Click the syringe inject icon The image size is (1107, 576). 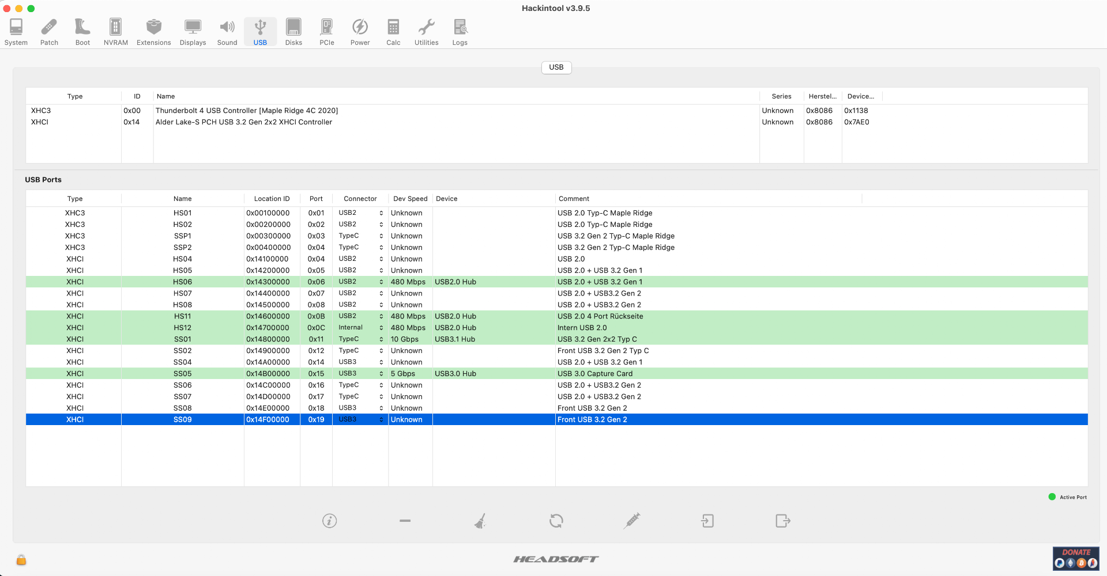coord(632,521)
